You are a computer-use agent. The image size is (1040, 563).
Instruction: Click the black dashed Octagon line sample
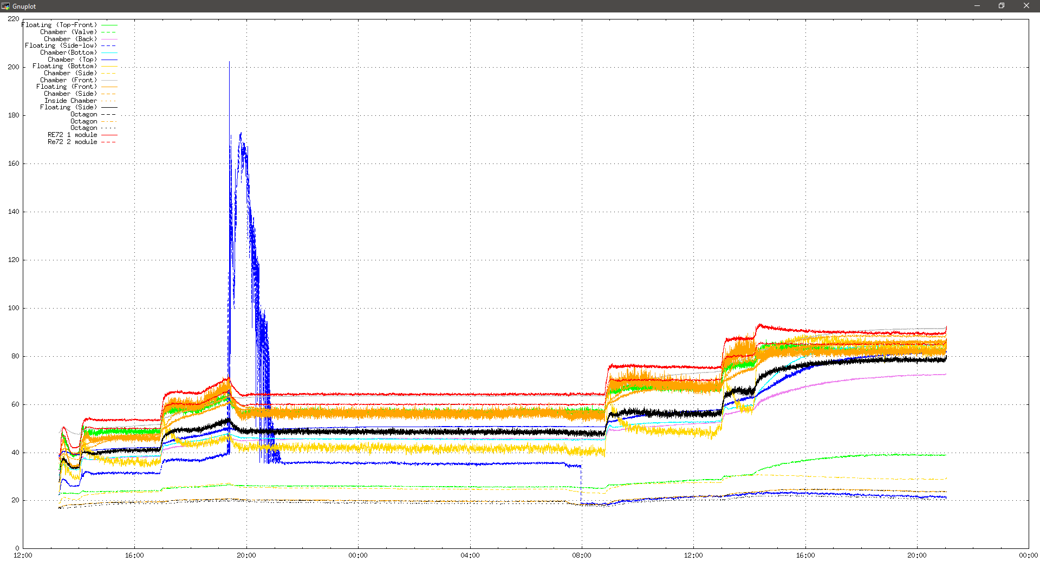(109, 114)
